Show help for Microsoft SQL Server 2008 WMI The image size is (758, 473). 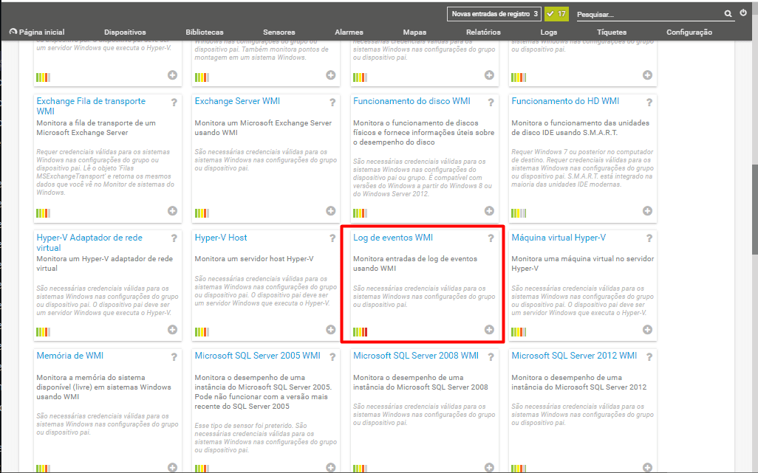tap(491, 357)
